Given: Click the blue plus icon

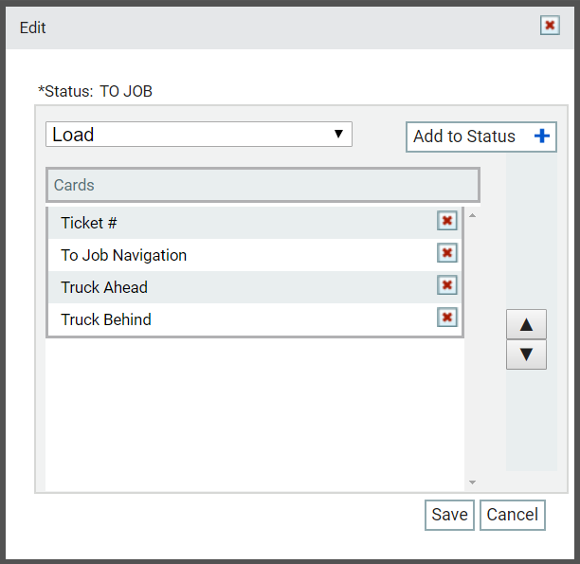Looking at the screenshot, I should pos(542,136).
